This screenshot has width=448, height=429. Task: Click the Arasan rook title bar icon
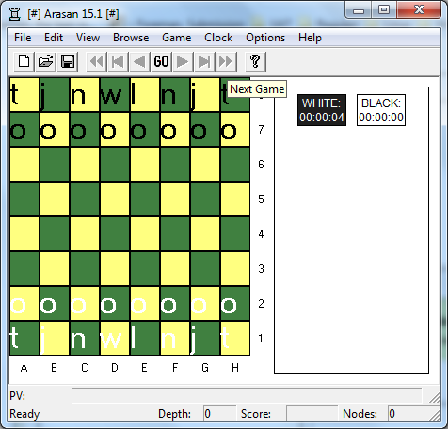click(14, 14)
